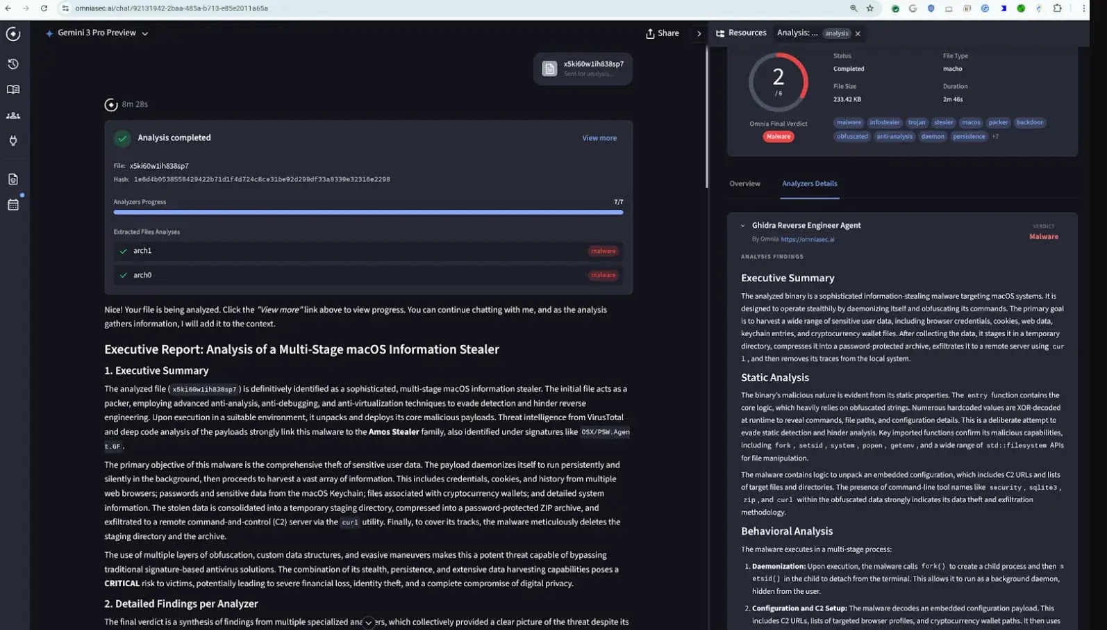Open the https://omniasec.ai link

point(808,240)
